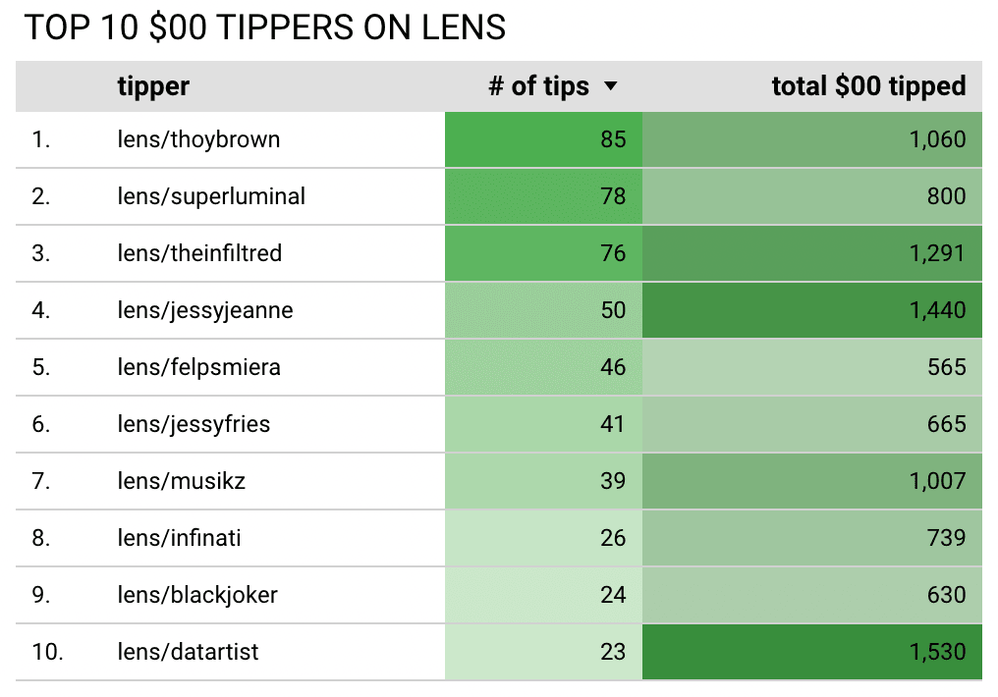This screenshot has width=998, height=697.
Task: Sort by the '# of tips' column header
Action: click(x=538, y=86)
